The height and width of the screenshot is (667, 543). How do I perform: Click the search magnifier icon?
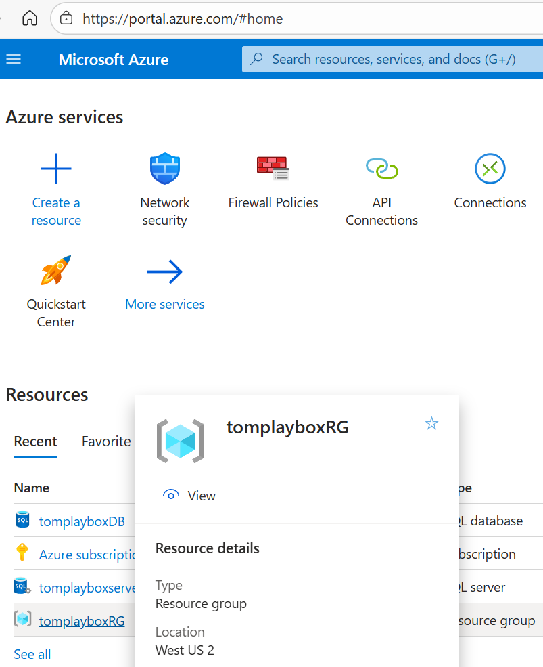(x=256, y=59)
